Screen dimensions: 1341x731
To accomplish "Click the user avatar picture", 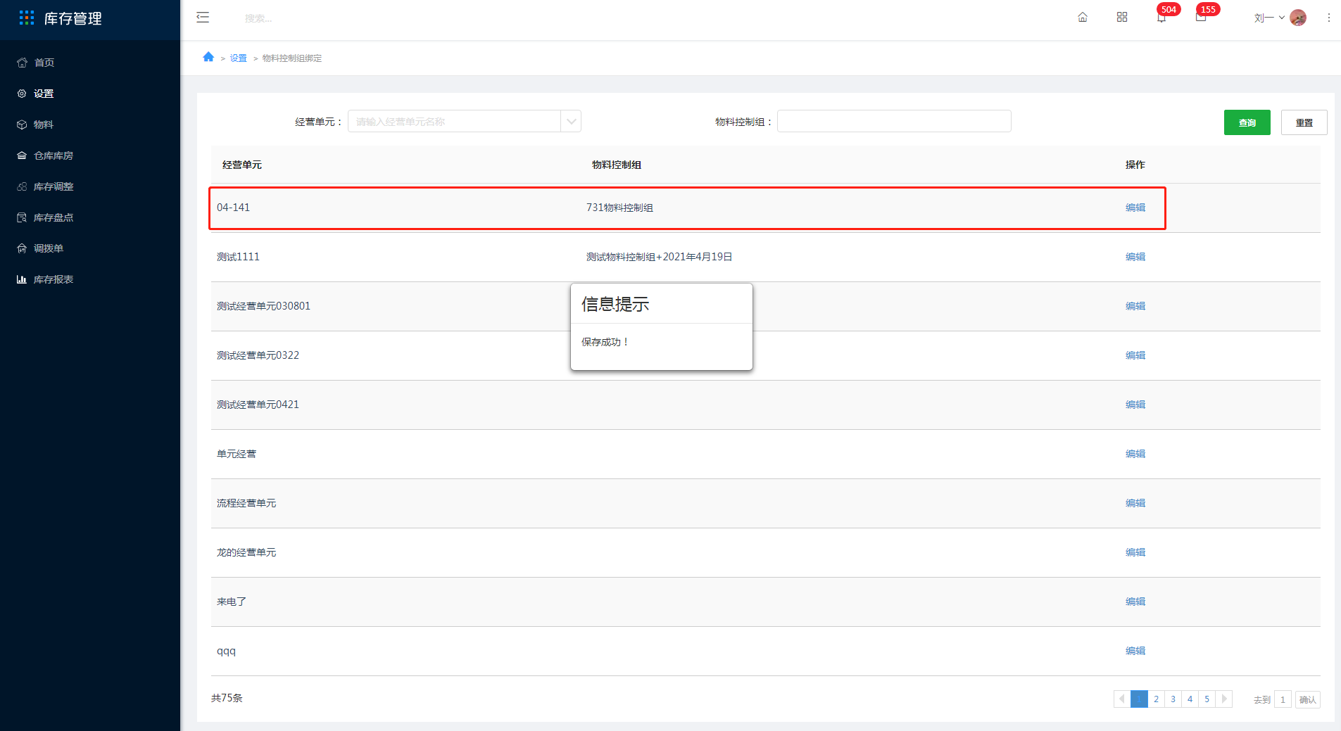I will (x=1298, y=18).
